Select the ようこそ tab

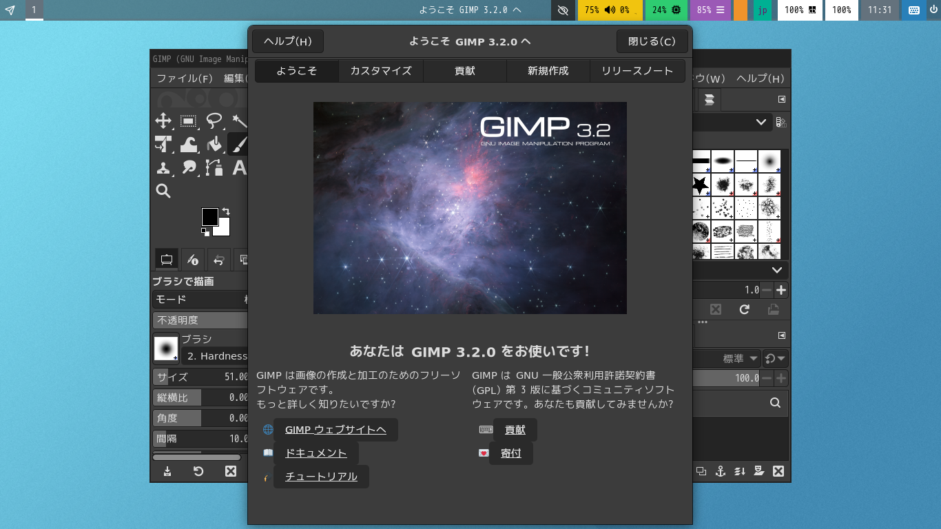pos(297,71)
